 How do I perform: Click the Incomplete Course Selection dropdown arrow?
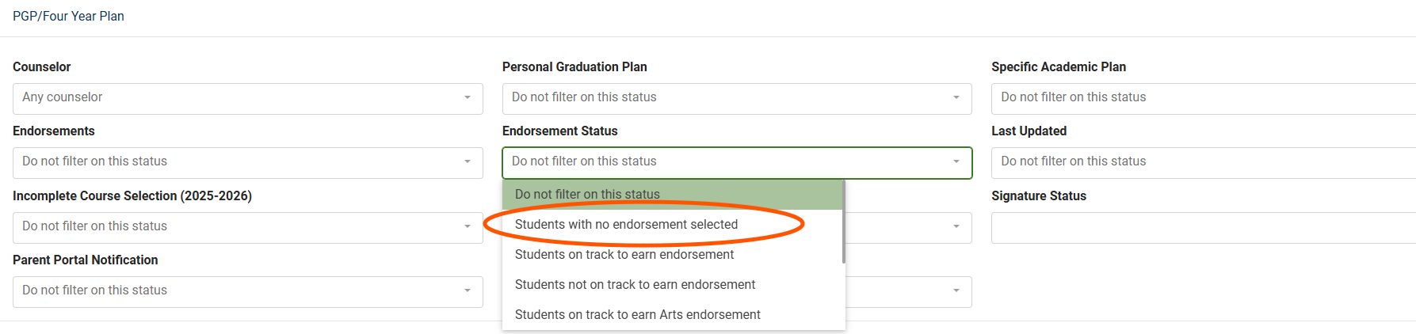[x=468, y=227]
